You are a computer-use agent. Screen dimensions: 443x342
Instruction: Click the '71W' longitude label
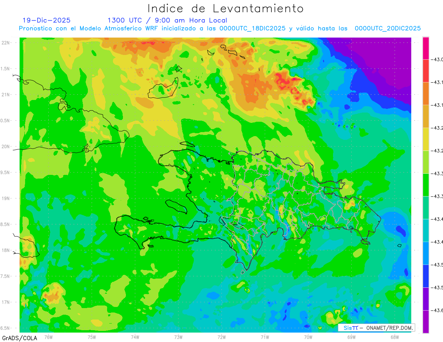coord(265,337)
